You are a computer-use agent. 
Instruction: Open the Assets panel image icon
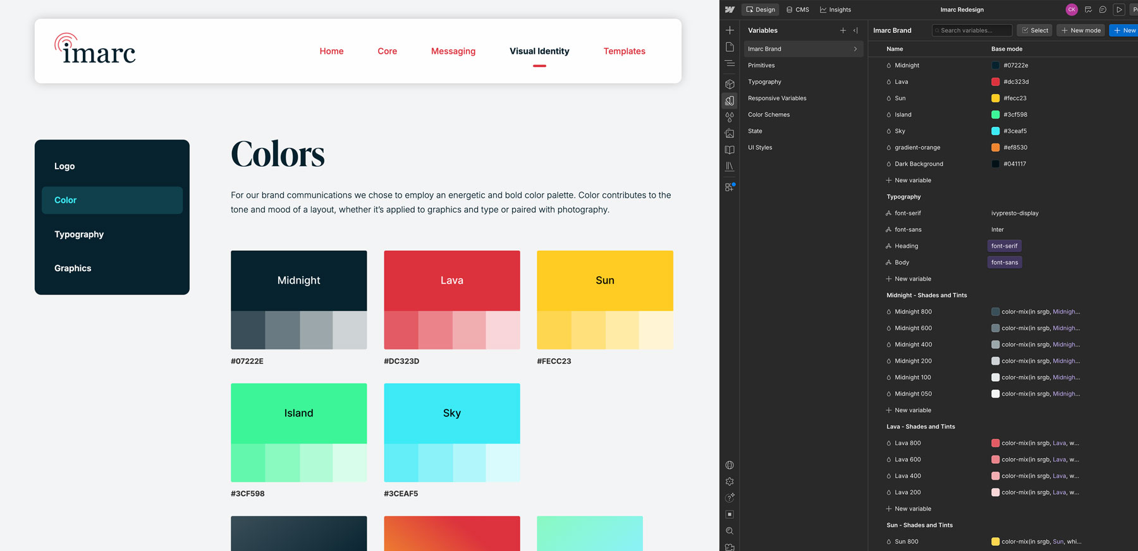pos(730,133)
